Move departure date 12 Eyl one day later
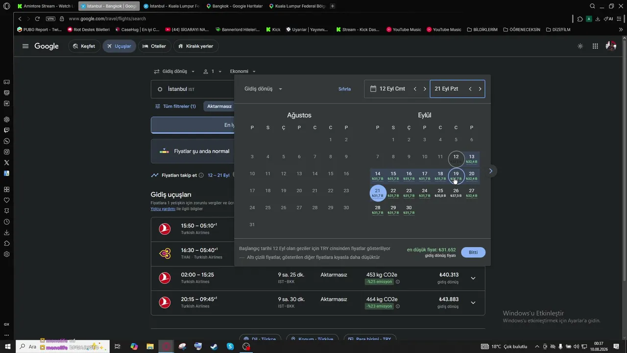 425,89
